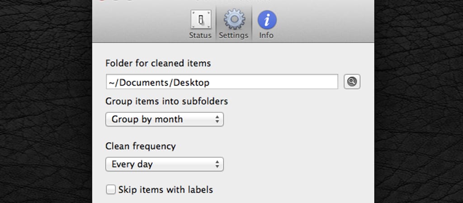This screenshot has width=463, height=203.
Task: Switch to the Info tab label
Action: coord(266,35)
